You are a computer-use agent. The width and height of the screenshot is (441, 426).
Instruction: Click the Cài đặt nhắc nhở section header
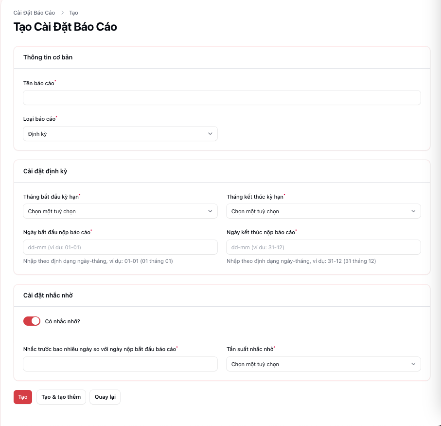48,296
